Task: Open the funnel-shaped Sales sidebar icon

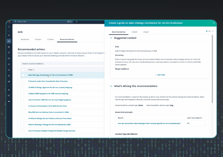Action: pos(9,53)
